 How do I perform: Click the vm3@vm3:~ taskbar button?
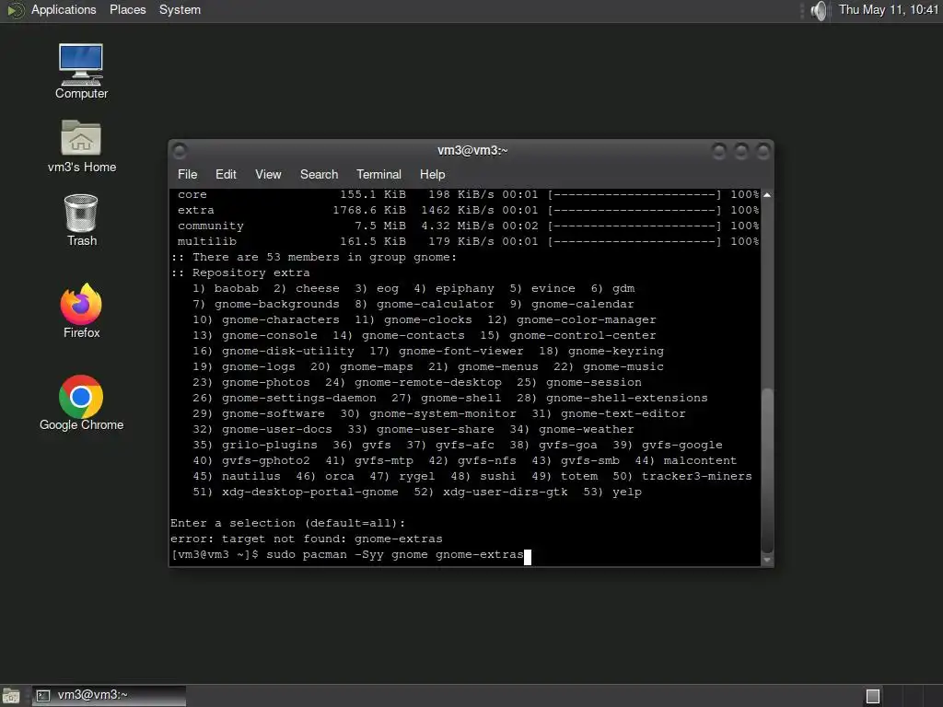pos(109,696)
